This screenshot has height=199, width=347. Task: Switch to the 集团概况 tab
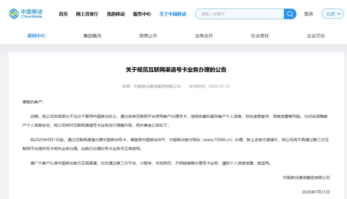point(92,36)
